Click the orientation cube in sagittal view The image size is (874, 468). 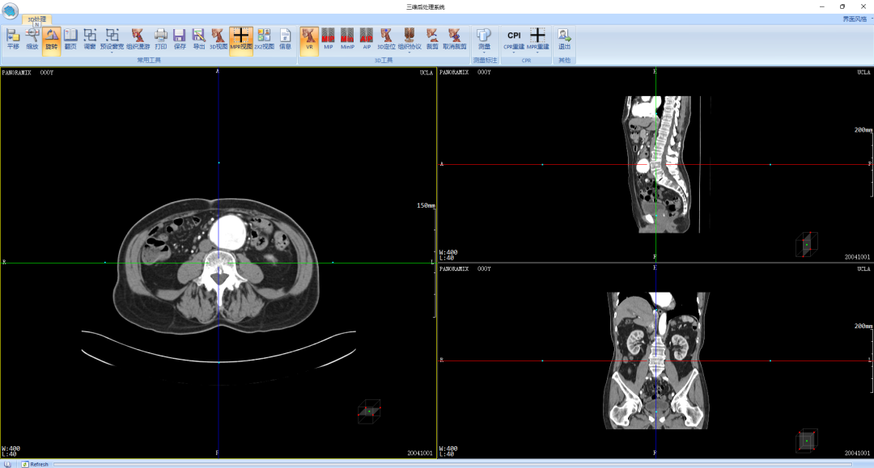pos(807,244)
